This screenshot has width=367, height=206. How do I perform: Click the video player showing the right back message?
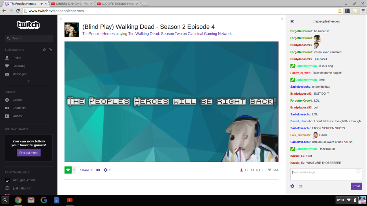click(x=171, y=102)
